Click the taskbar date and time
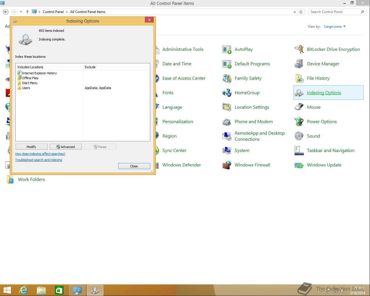Viewport: 370px width, 296px height. point(358,291)
